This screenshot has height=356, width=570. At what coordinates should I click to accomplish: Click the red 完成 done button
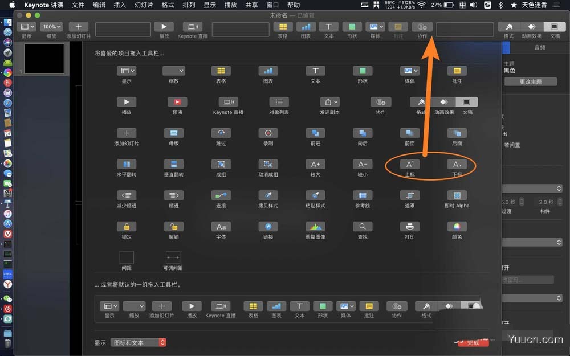(473, 342)
